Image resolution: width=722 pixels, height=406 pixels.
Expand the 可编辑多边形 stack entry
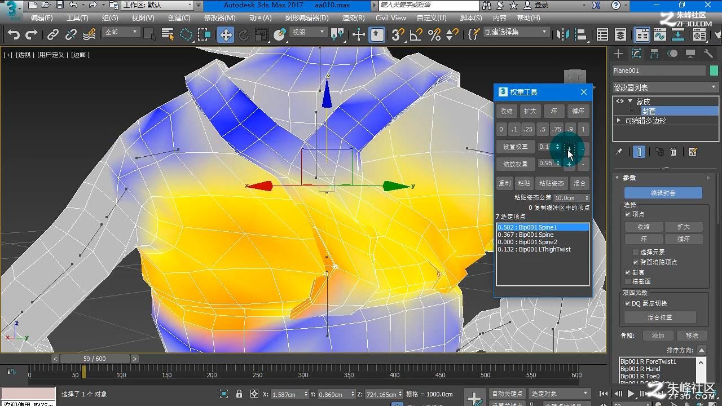click(x=619, y=121)
